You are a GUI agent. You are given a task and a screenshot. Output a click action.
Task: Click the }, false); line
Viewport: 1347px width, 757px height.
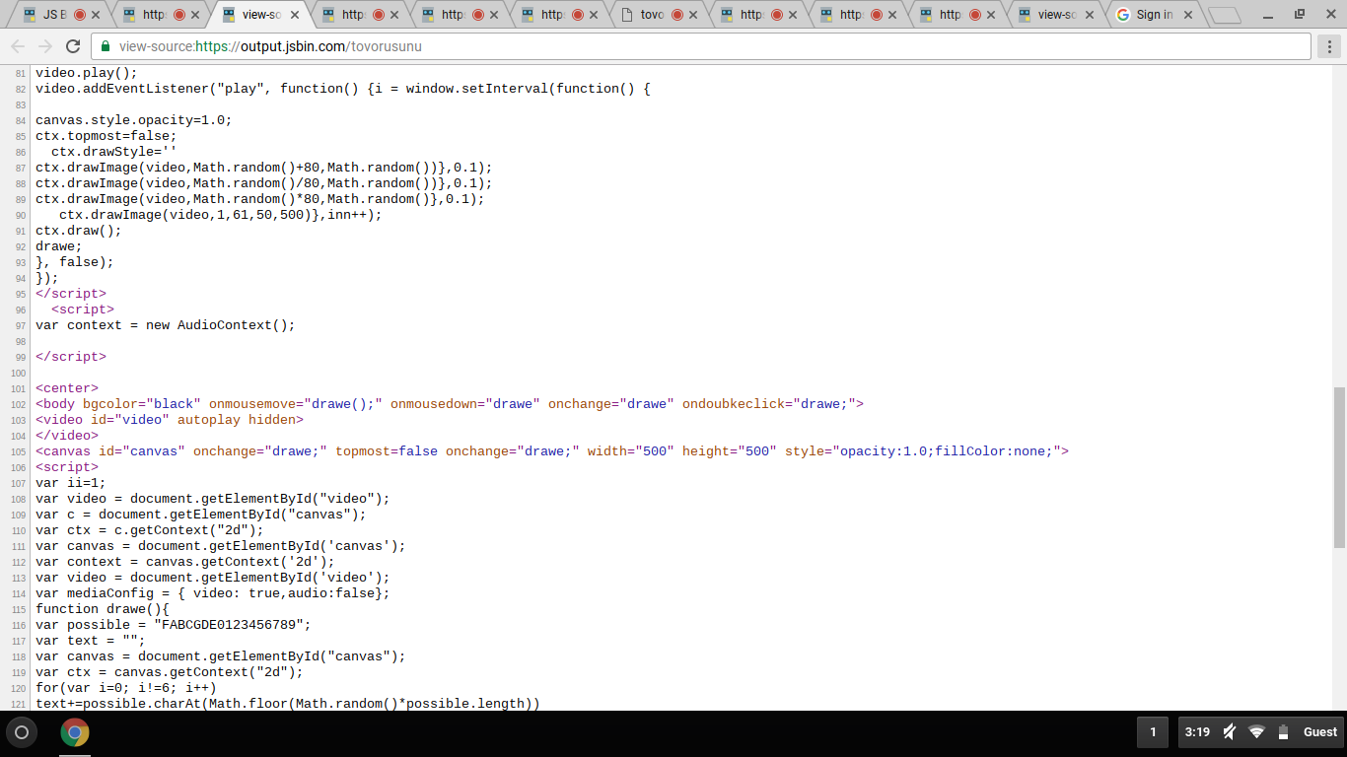[x=75, y=262]
